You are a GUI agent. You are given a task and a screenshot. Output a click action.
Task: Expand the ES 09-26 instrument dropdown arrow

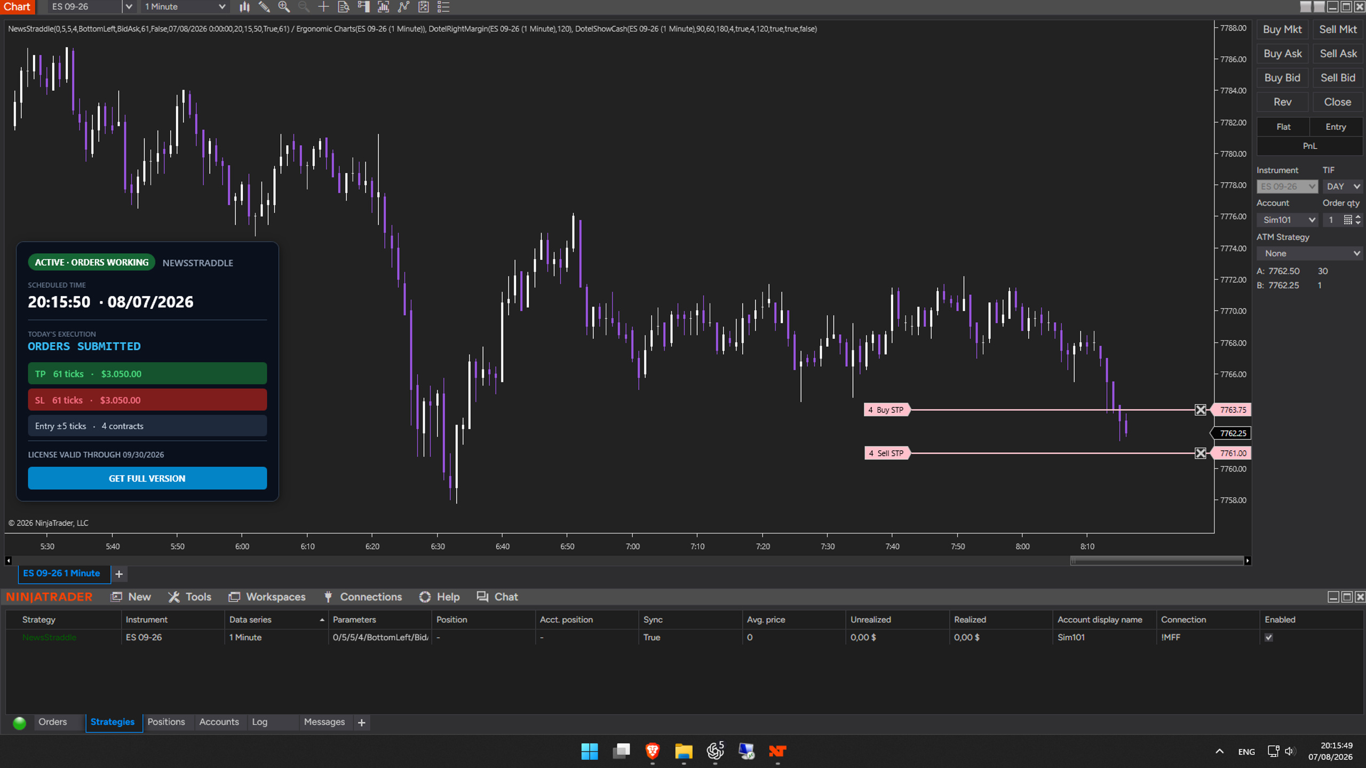tap(129, 7)
